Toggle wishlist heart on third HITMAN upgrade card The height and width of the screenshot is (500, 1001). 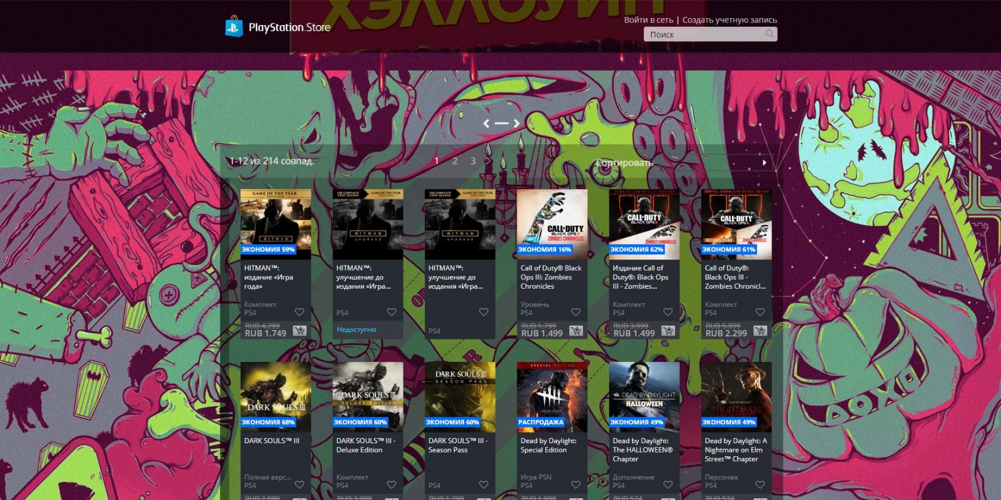[x=484, y=312]
